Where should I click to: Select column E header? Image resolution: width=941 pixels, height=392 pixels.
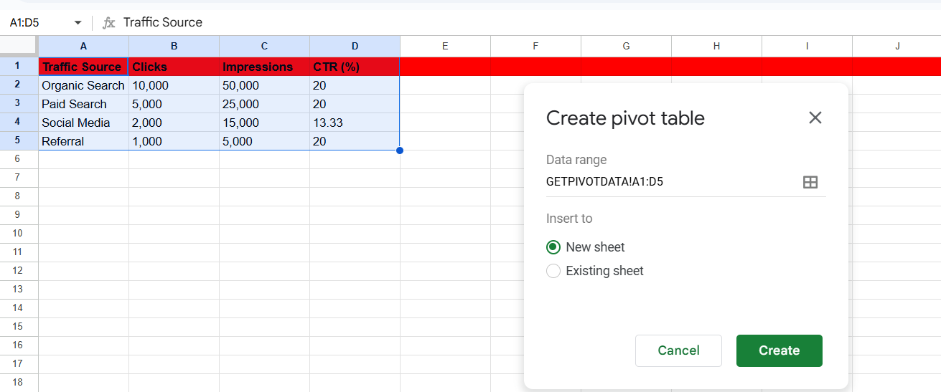click(x=445, y=46)
